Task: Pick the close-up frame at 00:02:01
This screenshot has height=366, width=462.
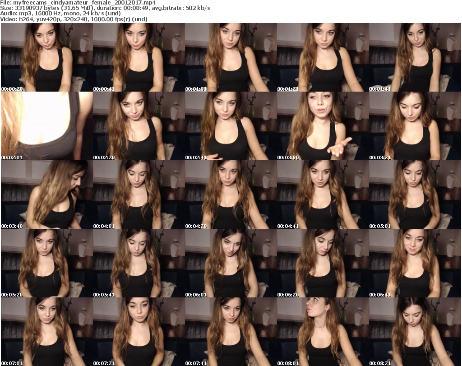Action: pyautogui.click(x=47, y=126)
